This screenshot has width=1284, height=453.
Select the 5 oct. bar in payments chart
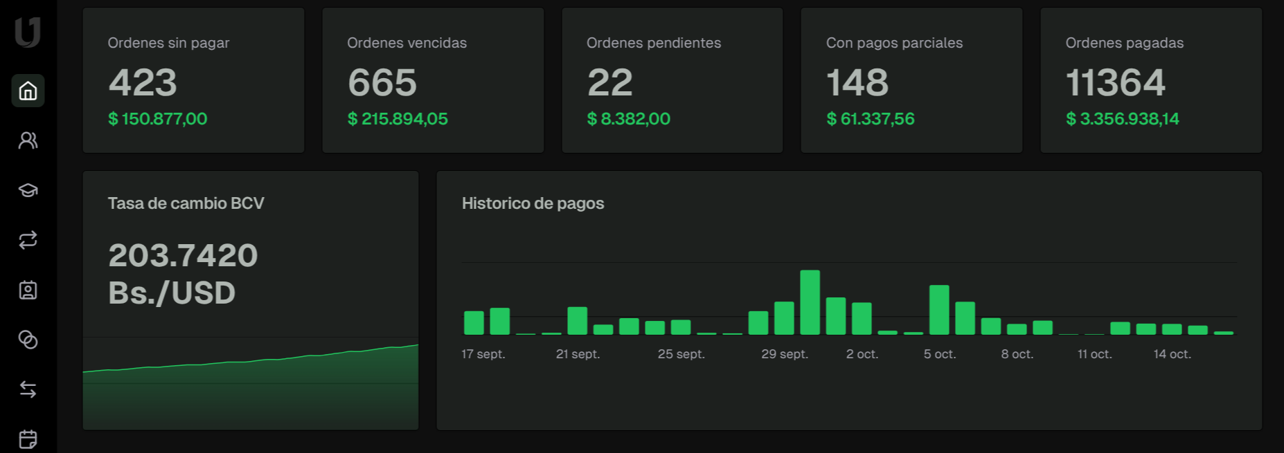pyautogui.click(x=939, y=311)
